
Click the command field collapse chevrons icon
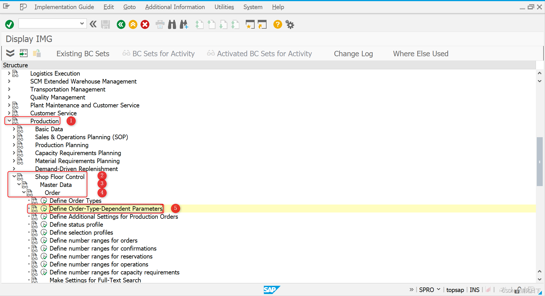(x=93, y=24)
